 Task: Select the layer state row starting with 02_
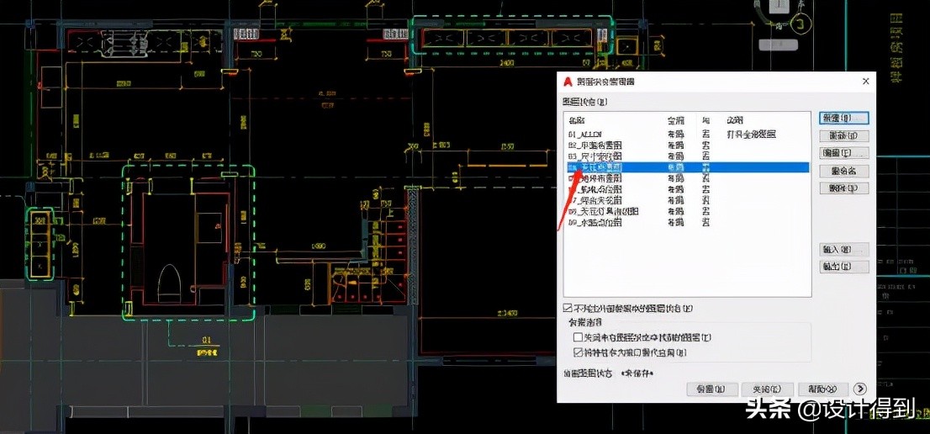(x=687, y=146)
